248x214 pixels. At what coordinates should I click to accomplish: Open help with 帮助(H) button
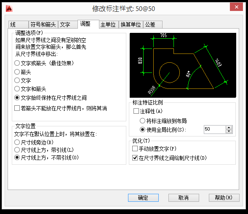[224, 198]
